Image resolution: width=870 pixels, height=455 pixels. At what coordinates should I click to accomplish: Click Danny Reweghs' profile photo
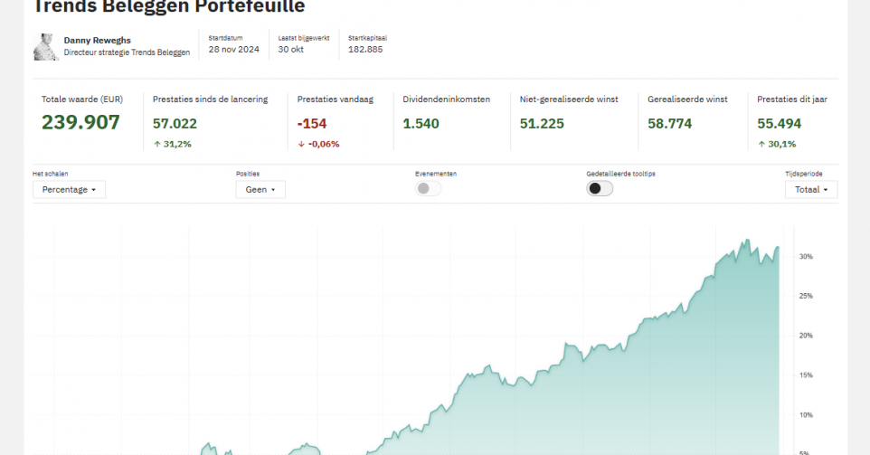46,47
